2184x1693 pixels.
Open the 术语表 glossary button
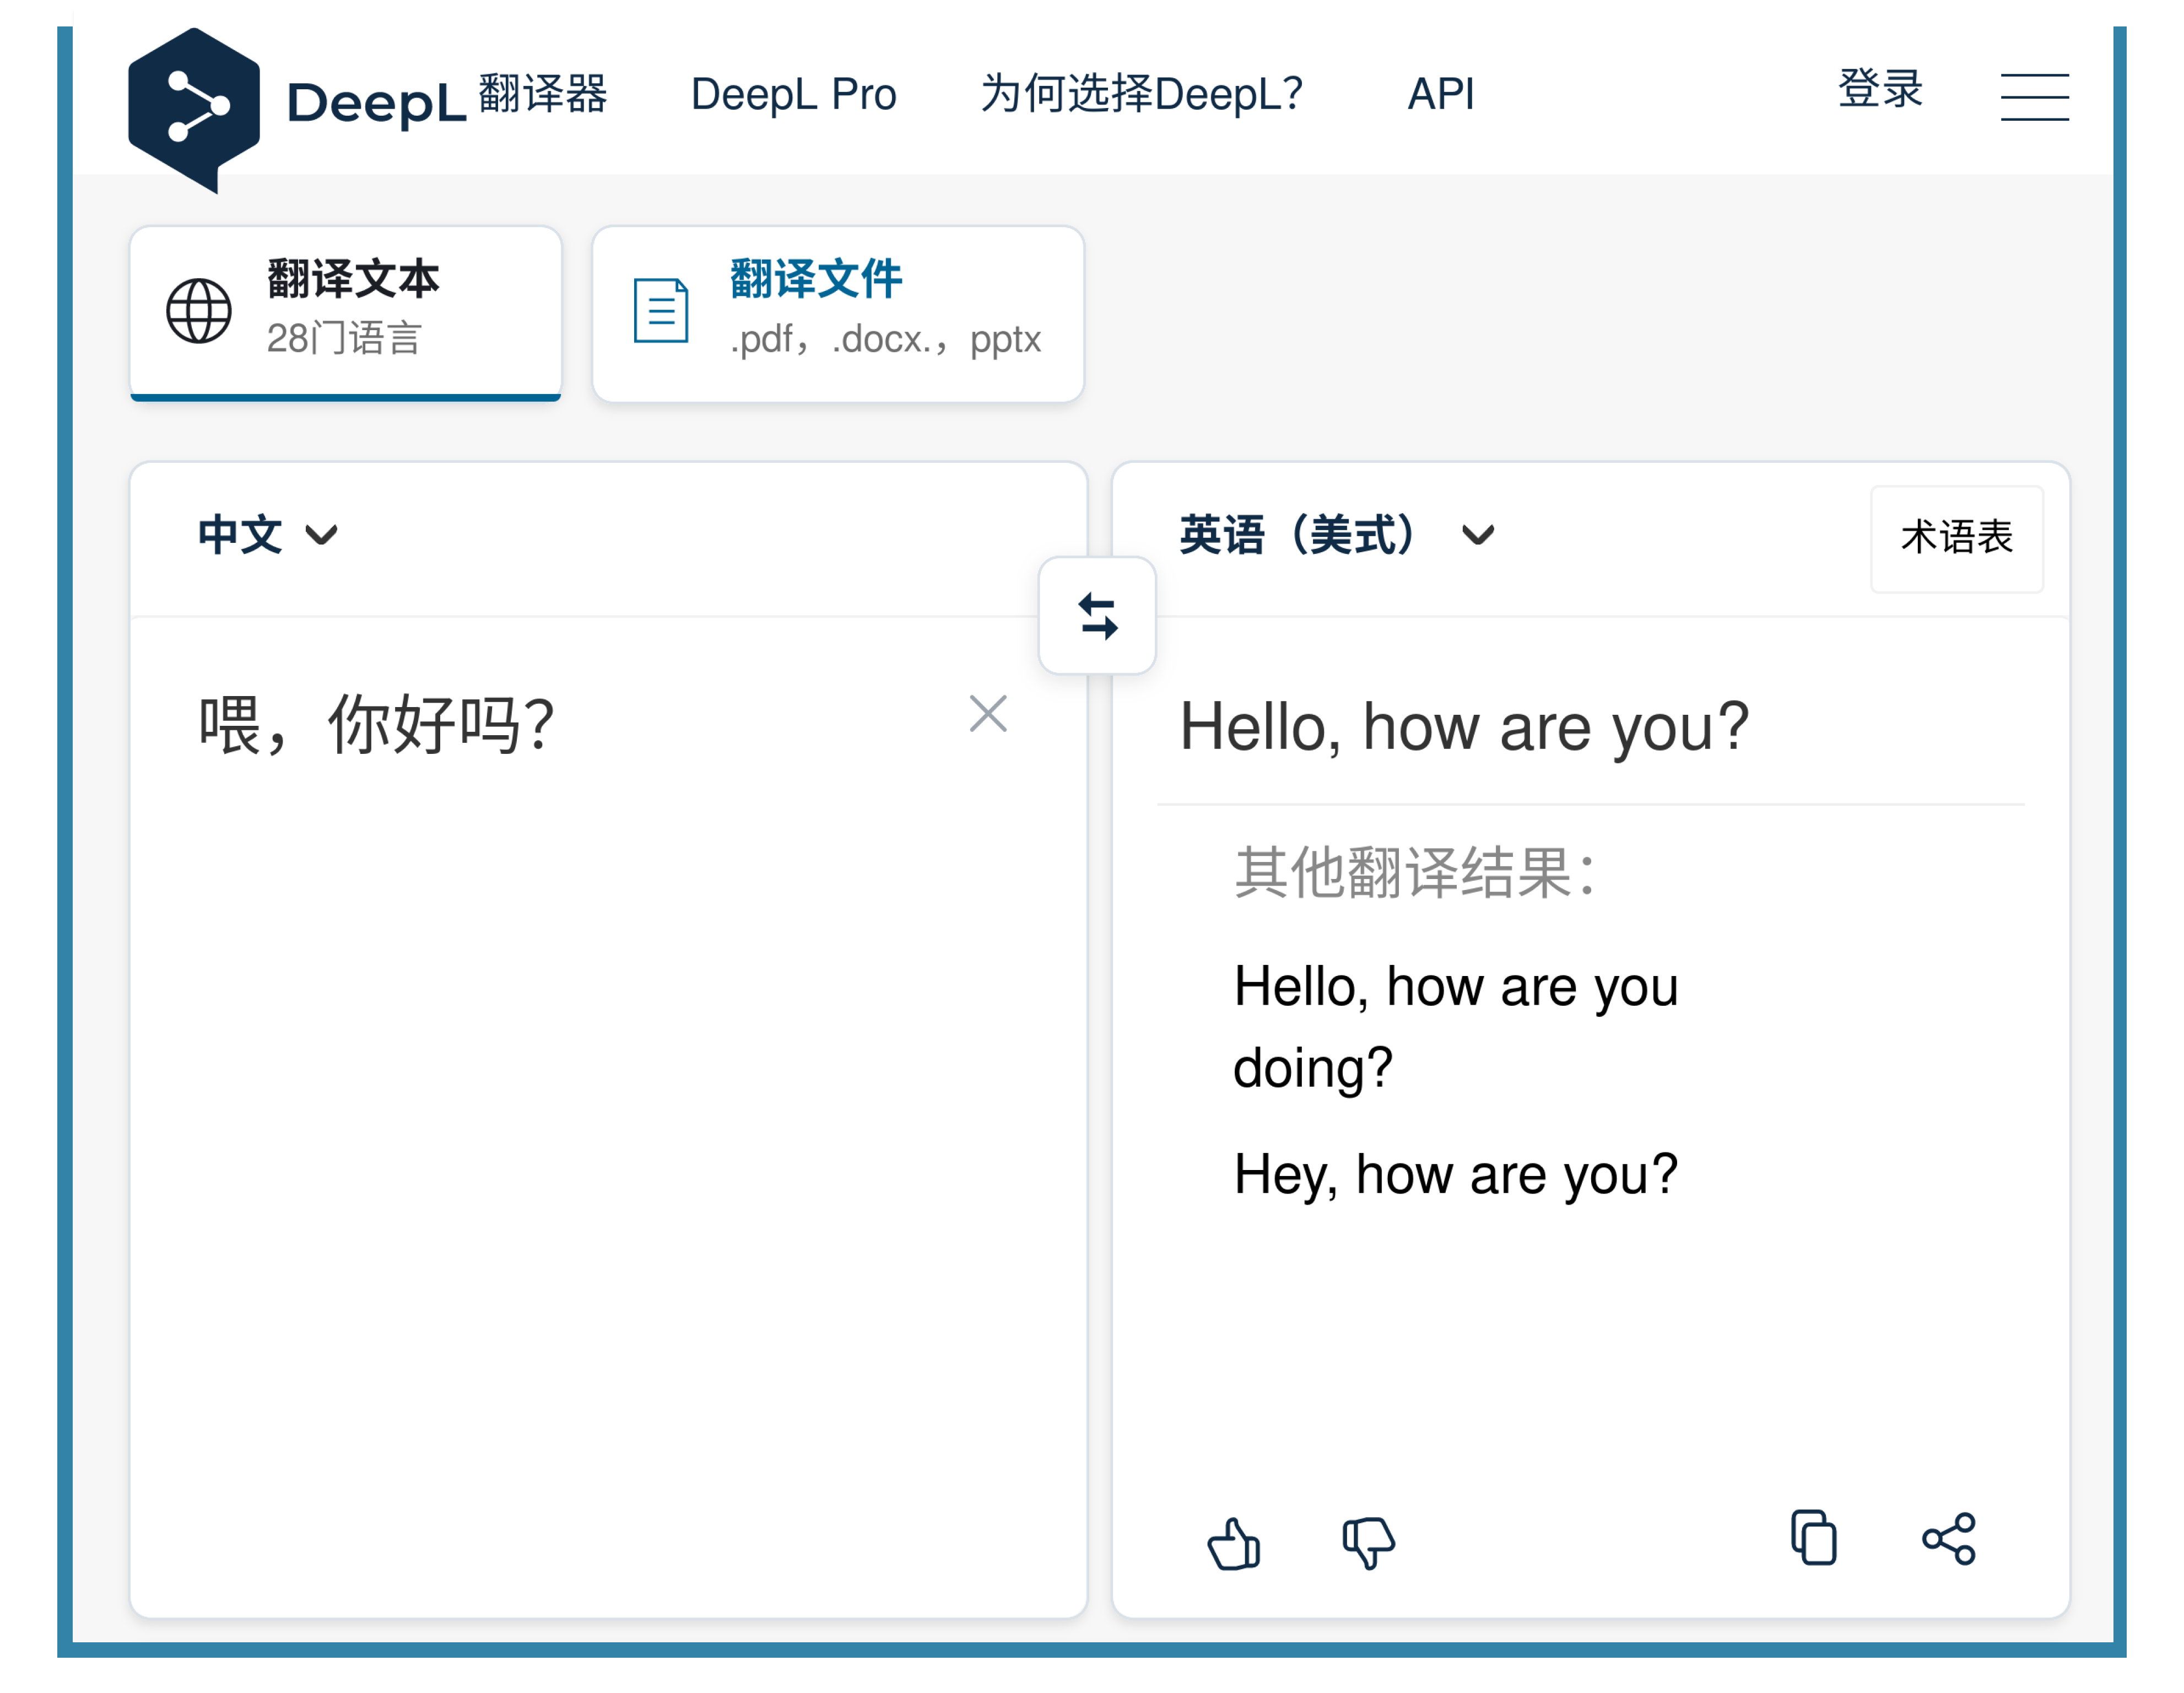[1956, 538]
